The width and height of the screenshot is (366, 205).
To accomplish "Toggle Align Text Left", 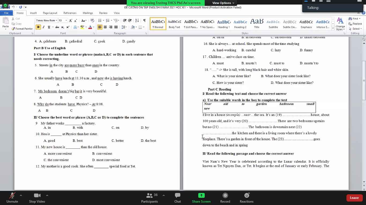I will point(100,27).
